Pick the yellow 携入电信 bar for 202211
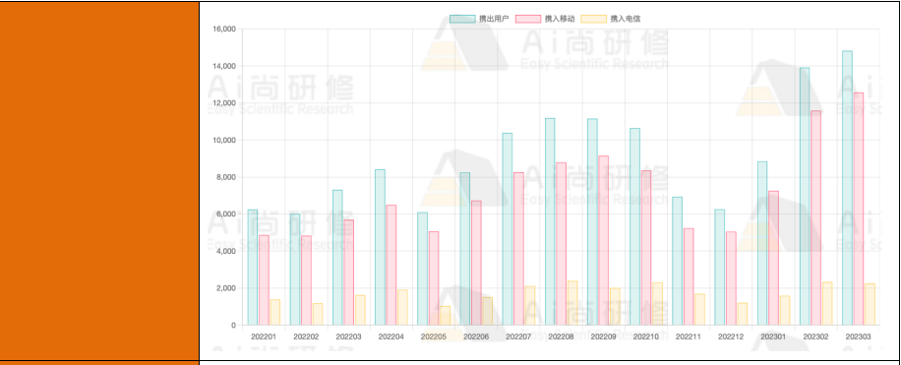This screenshot has width=901, height=365. (700, 310)
